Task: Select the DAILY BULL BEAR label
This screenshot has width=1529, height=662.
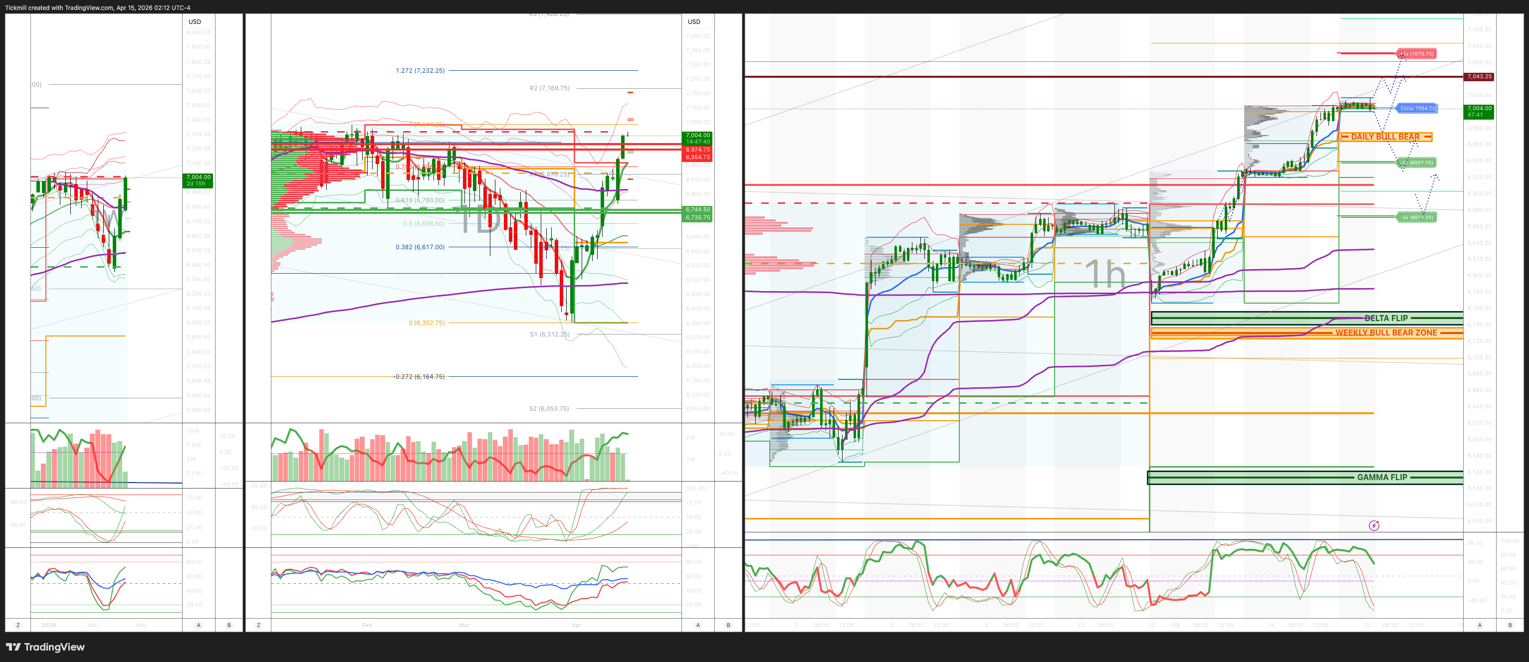Action: point(1385,137)
